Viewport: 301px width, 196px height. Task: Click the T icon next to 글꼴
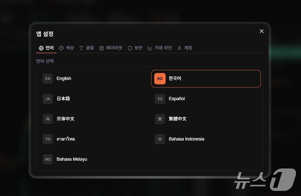(x=81, y=48)
